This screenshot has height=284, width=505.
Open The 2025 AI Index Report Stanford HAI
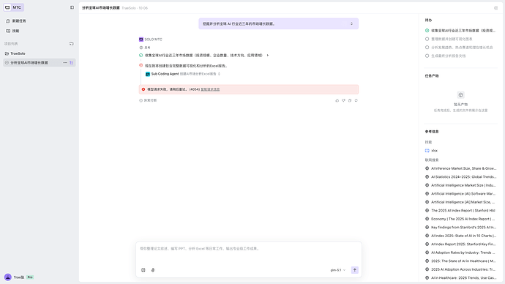460,210
